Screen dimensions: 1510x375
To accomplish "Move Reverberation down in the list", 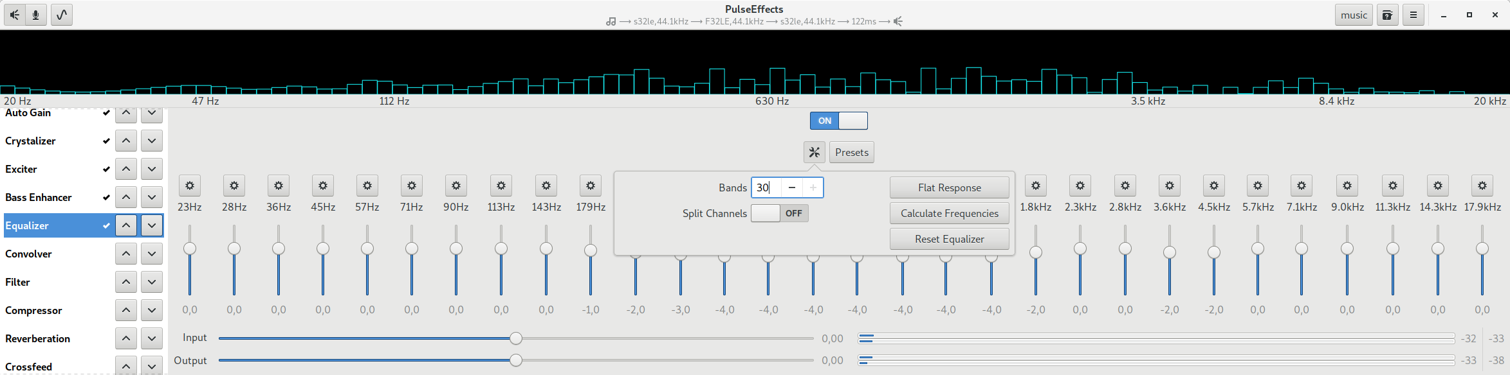I will click(152, 338).
